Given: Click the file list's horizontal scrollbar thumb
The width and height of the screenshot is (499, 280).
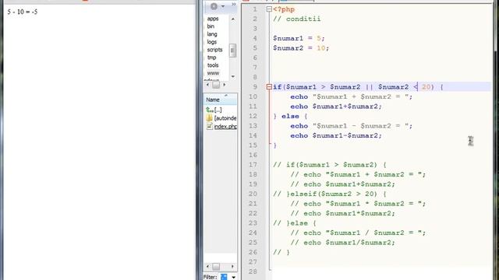Looking at the screenshot, I should 216,266.
